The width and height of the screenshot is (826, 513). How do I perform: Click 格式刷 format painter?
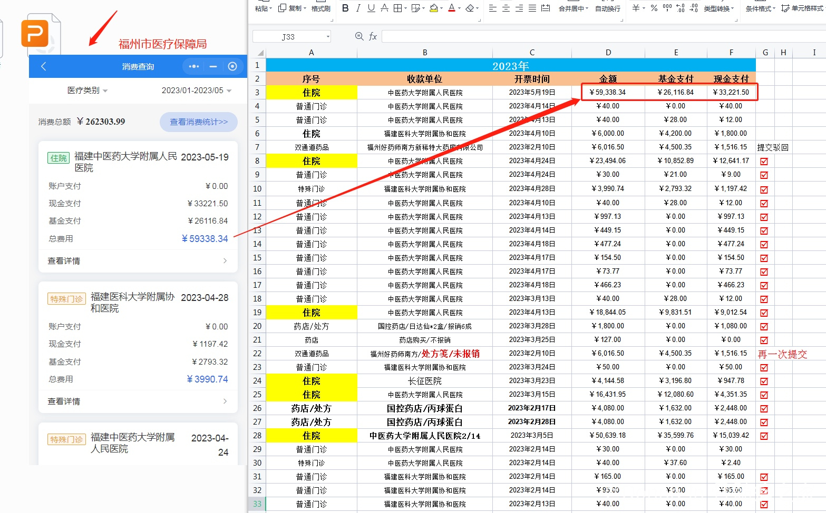[x=321, y=8]
